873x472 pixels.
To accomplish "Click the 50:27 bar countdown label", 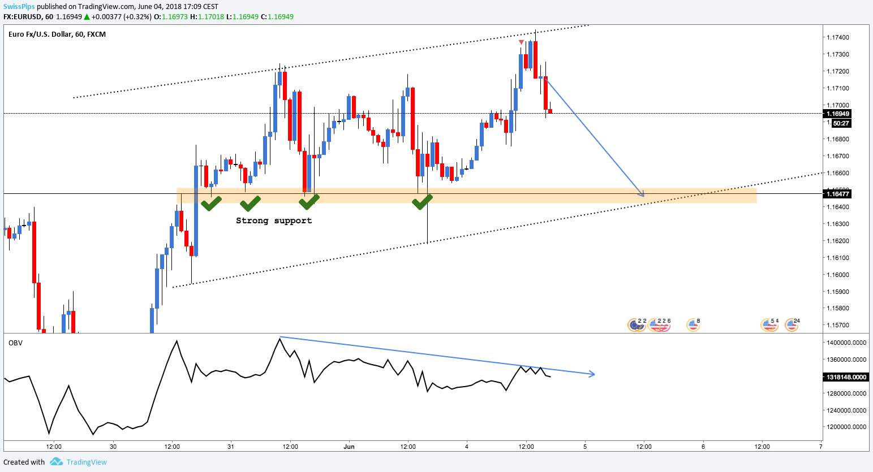I will tap(841, 123).
